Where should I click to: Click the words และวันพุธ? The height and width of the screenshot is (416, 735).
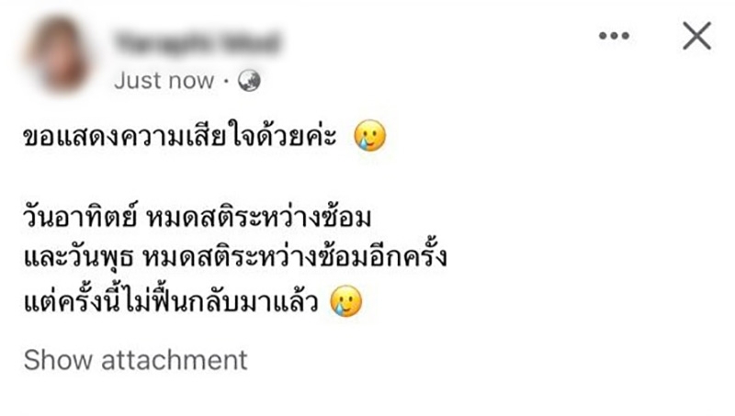click(78, 259)
